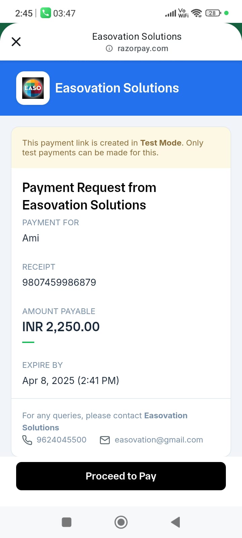Screen dimensions: 242x538
Task: Tap the envelope icon beside the email
Action: 105,440
